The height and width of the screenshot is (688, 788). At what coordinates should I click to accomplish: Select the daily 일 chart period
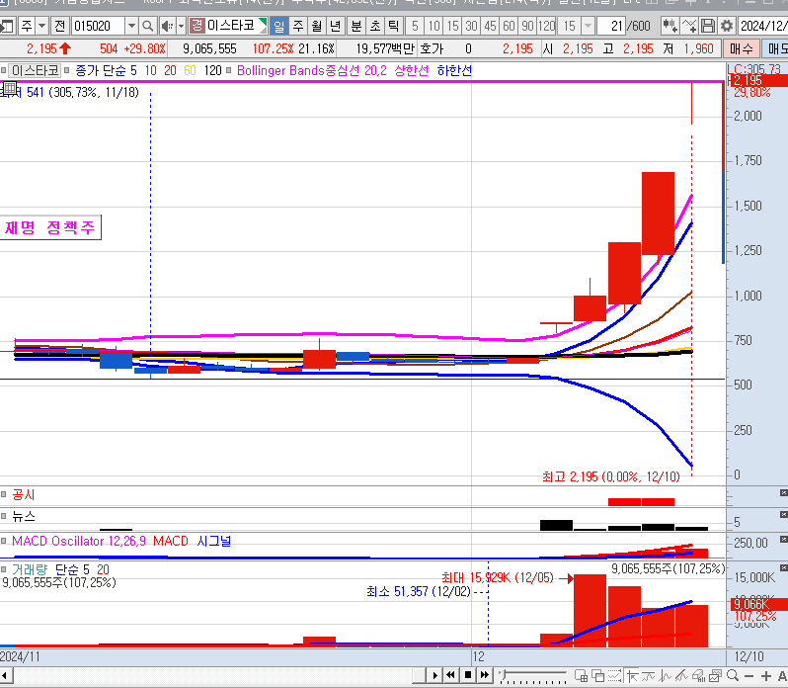[x=278, y=26]
